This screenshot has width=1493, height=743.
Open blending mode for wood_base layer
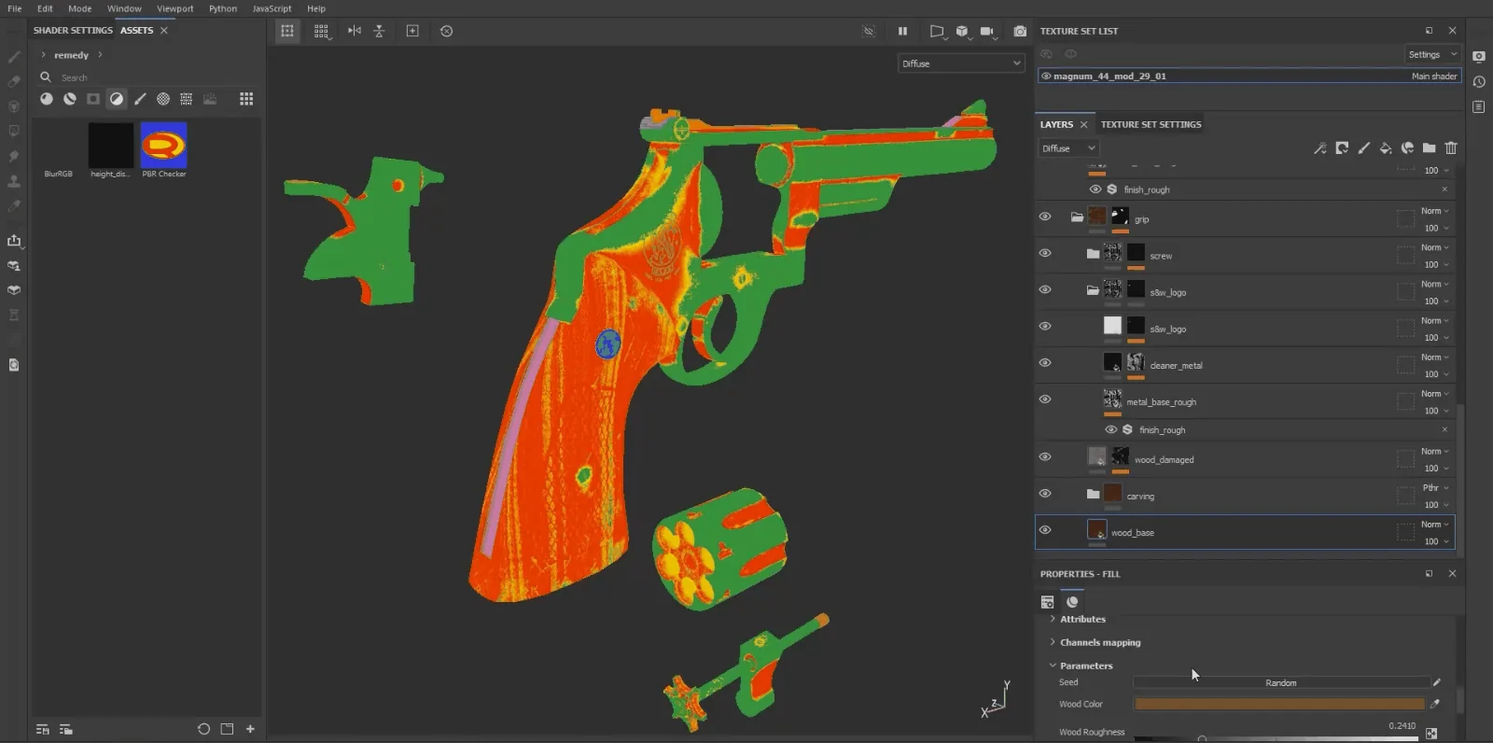point(1435,525)
